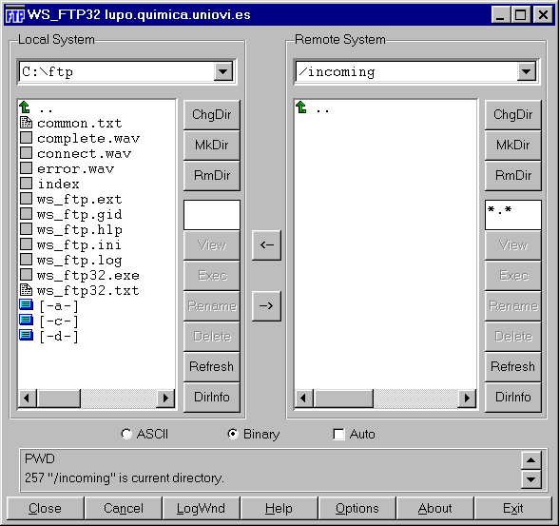The width and height of the screenshot is (559, 526).
Task: Click remote ChgDir button
Action: pos(513,115)
